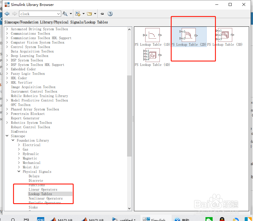Image resolution: width=253 pixels, height=221 pixels.
Task: Click the Task View icon in taskbar
Action: click(26, 220)
